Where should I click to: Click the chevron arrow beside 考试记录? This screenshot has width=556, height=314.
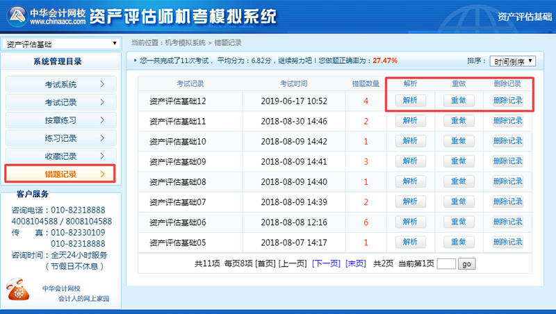[102, 102]
